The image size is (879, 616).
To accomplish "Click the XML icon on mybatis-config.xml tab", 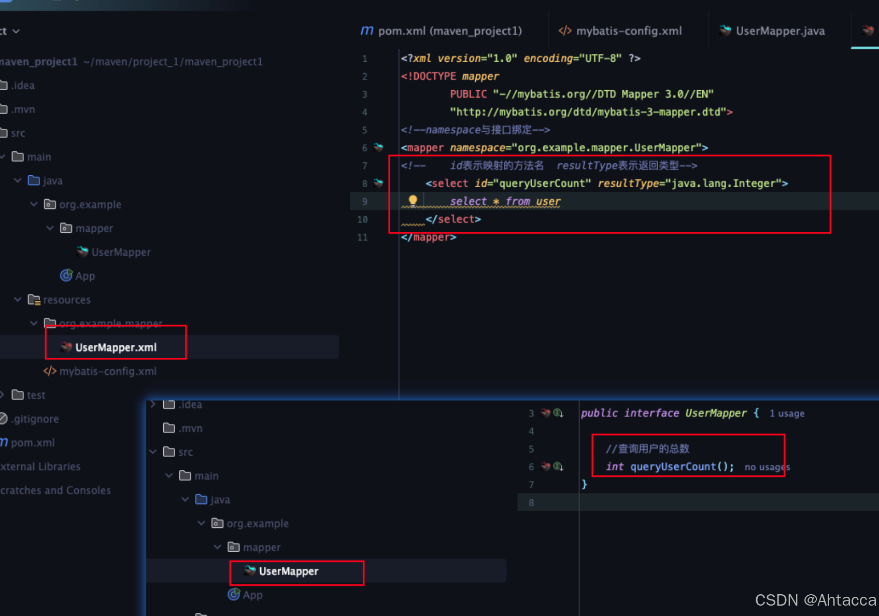I will click(x=565, y=31).
